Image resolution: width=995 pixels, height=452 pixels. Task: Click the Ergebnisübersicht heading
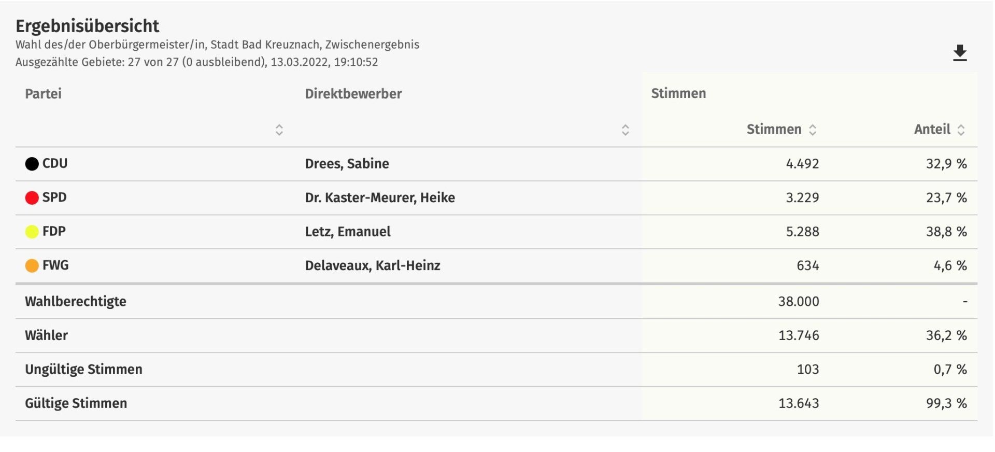88,26
